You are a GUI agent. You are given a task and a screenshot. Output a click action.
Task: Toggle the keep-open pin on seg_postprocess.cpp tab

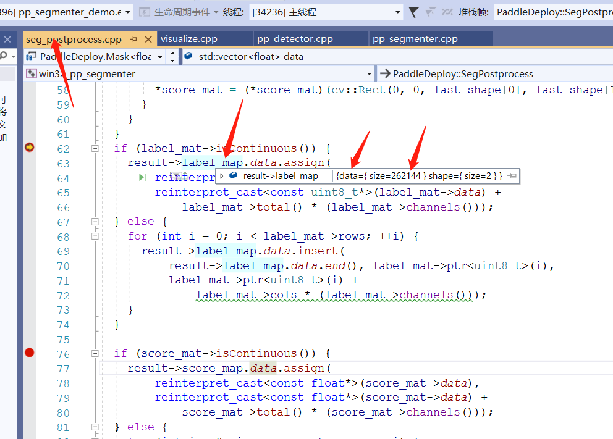(x=133, y=38)
